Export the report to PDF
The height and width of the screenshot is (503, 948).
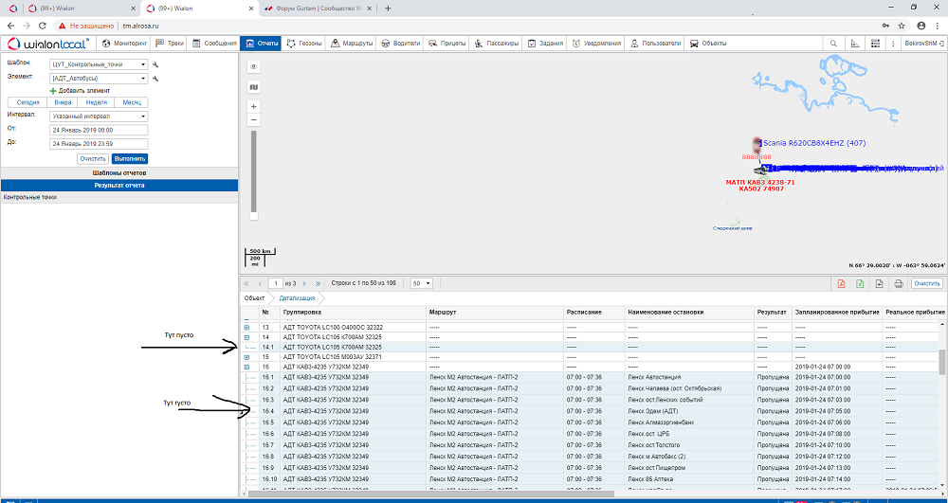coord(840,283)
